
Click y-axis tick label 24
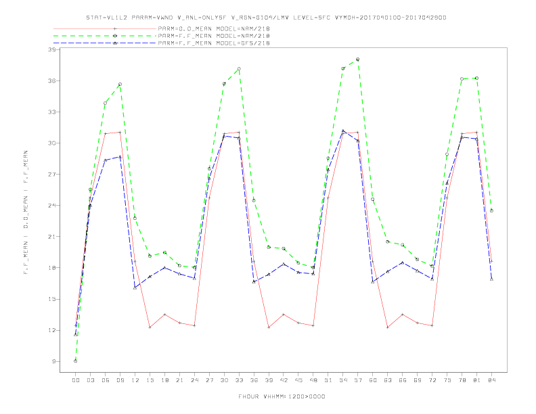(x=52, y=205)
